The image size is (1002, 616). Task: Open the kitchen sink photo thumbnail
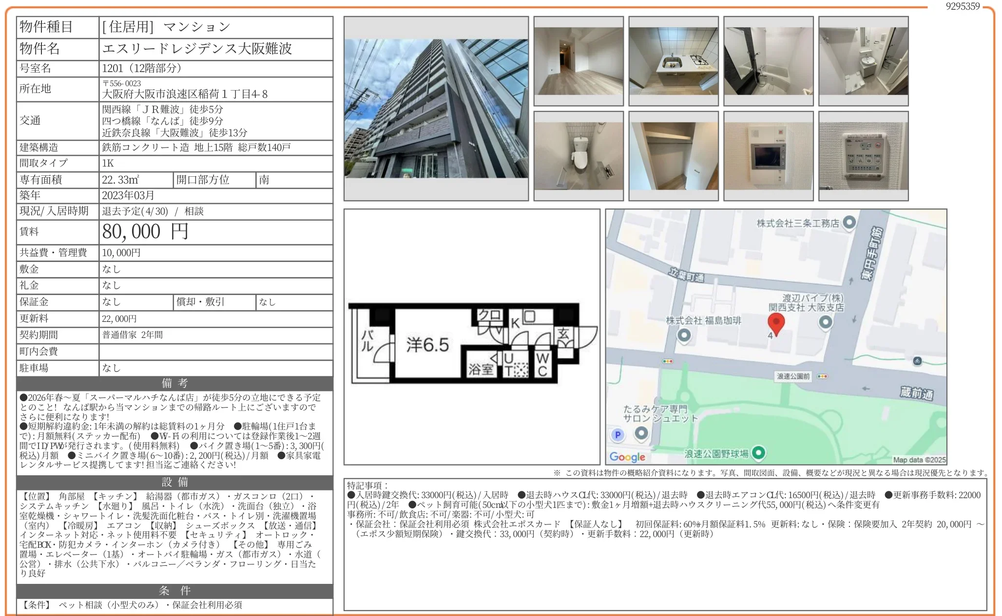coord(673,61)
